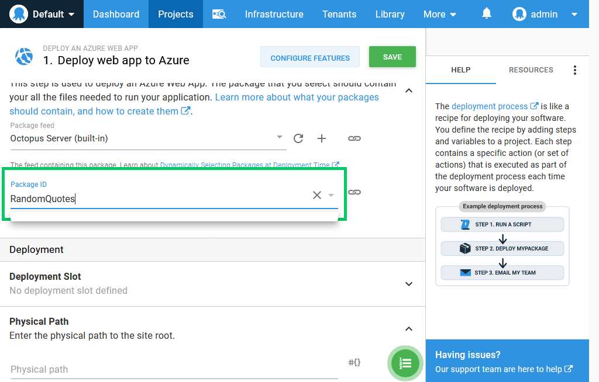Insert variable into Physical path

[354, 362]
